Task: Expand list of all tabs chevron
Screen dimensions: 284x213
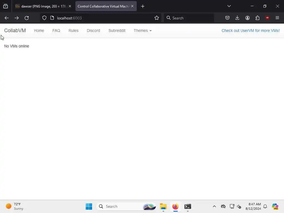Action: click(229, 6)
